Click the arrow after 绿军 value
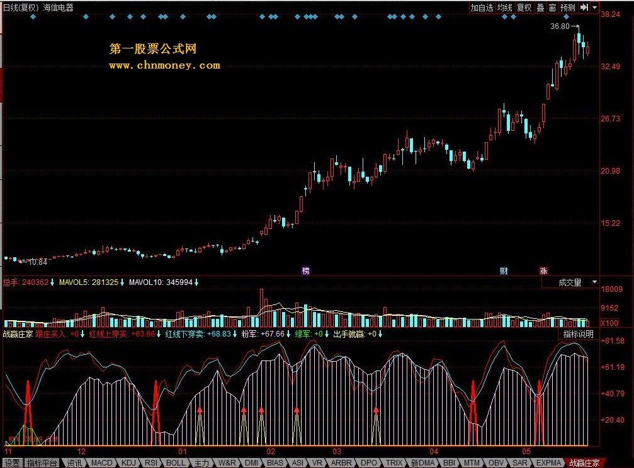The width and height of the screenshot is (634, 468). coord(326,334)
